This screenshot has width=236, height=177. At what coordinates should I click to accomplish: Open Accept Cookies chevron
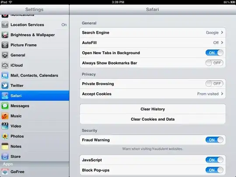[222, 94]
